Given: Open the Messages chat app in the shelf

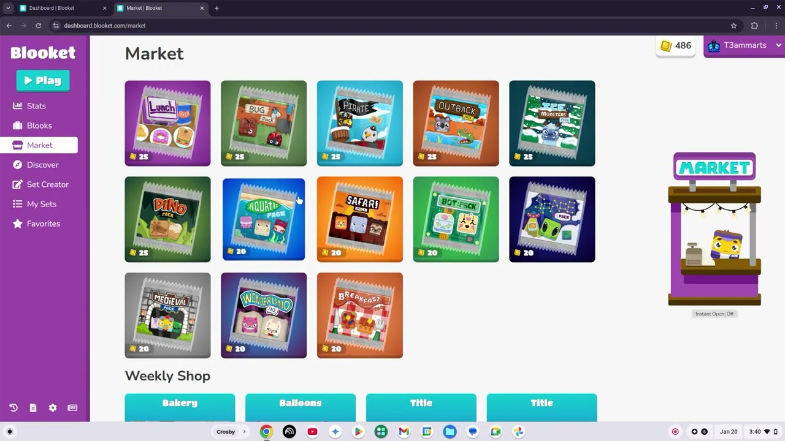Looking at the screenshot, I should (x=472, y=432).
